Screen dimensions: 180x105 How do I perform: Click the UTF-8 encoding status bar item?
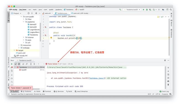tap(158, 94)
